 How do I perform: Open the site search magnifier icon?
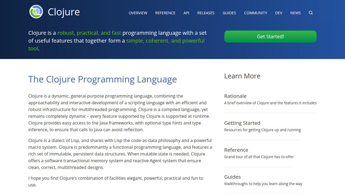[x=311, y=13]
